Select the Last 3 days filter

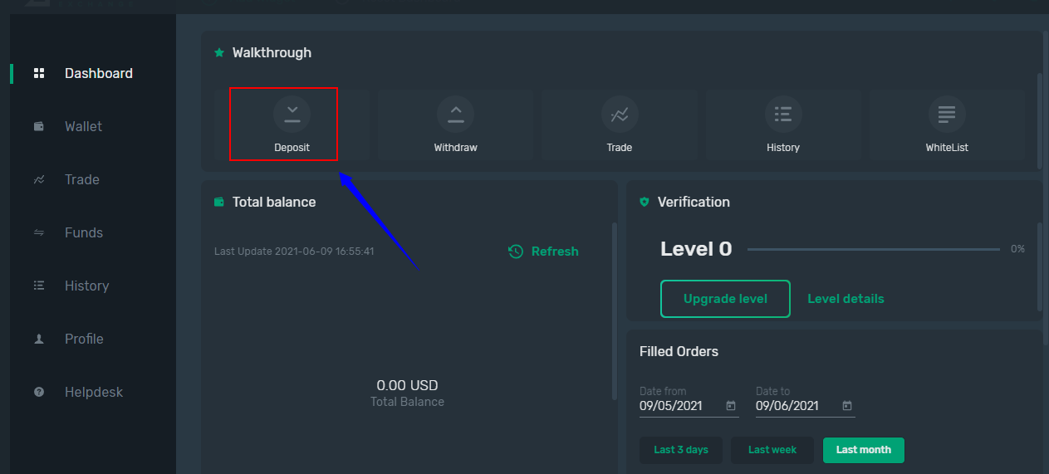click(x=681, y=450)
